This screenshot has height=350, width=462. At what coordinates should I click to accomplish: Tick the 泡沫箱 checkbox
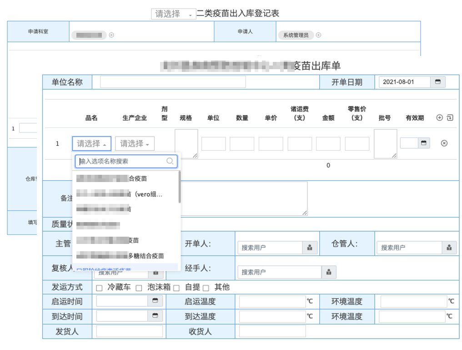139,288
